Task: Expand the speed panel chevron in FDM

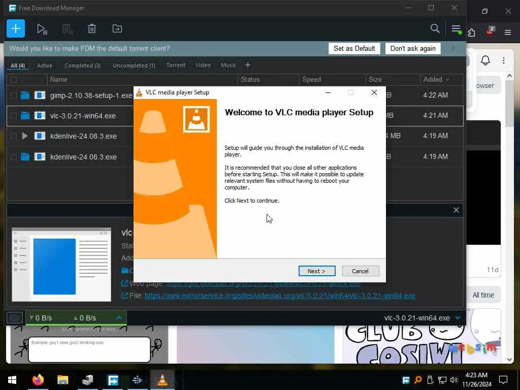Action: (x=119, y=318)
